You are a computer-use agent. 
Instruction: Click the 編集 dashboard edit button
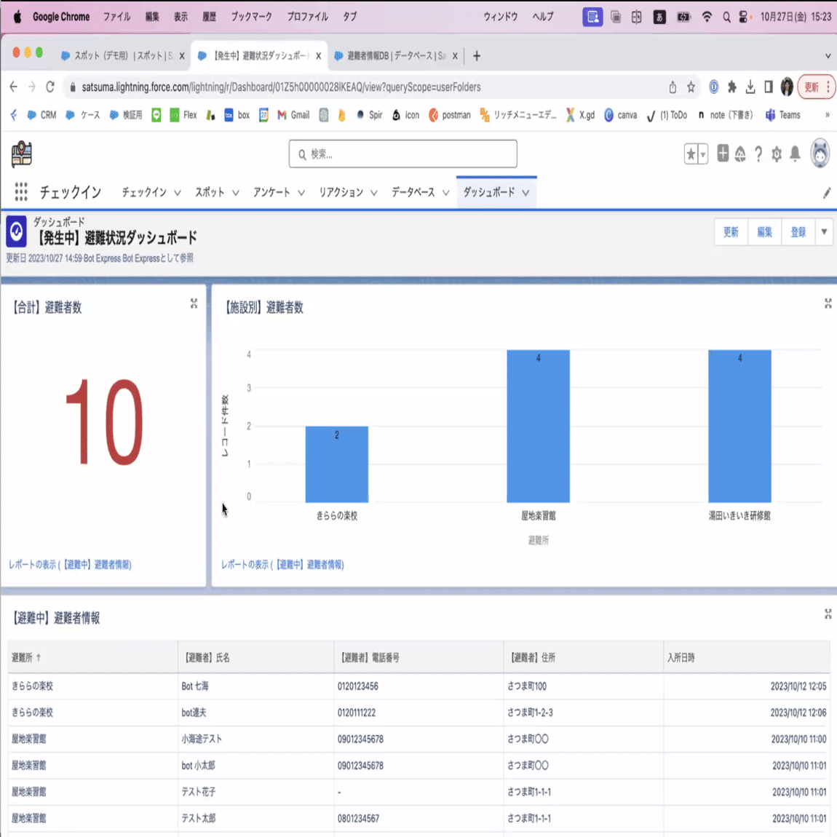(x=764, y=231)
